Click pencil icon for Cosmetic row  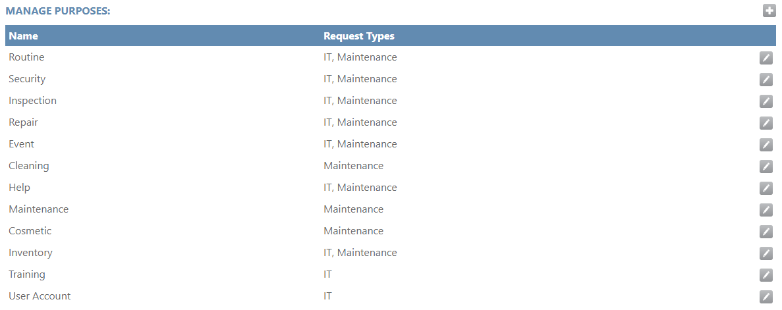point(766,231)
